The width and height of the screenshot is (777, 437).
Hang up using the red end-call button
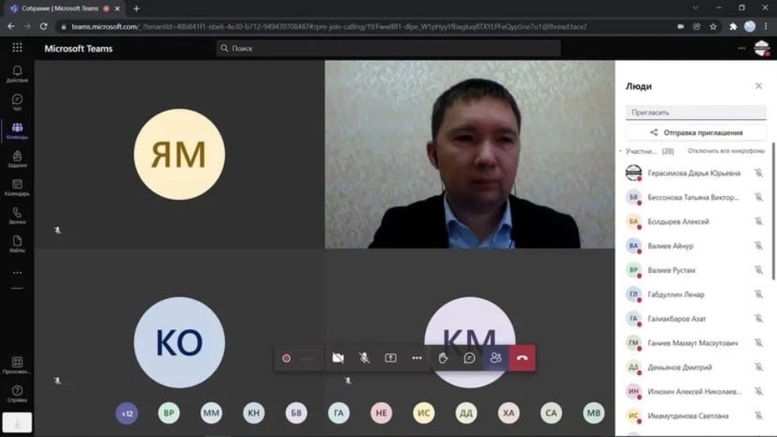click(x=522, y=358)
